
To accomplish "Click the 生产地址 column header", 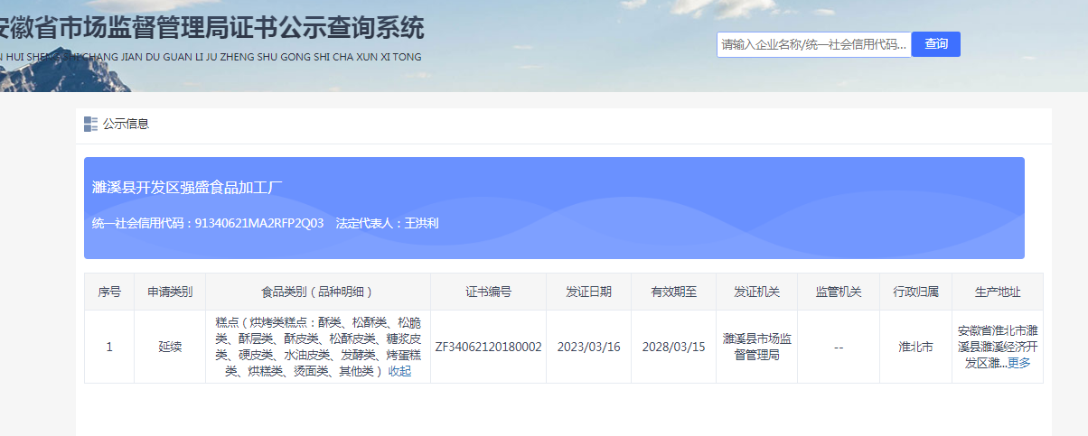I will coord(997,292).
